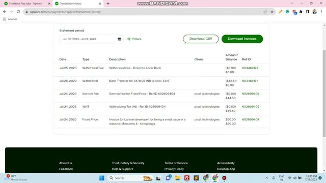Select 'Bank Transfer for 3478.05 INR' description
The height and width of the screenshot is (183, 326).
[139, 81]
